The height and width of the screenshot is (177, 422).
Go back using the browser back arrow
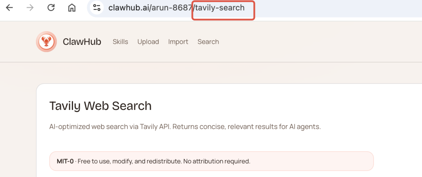pyautogui.click(x=9, y=8)
